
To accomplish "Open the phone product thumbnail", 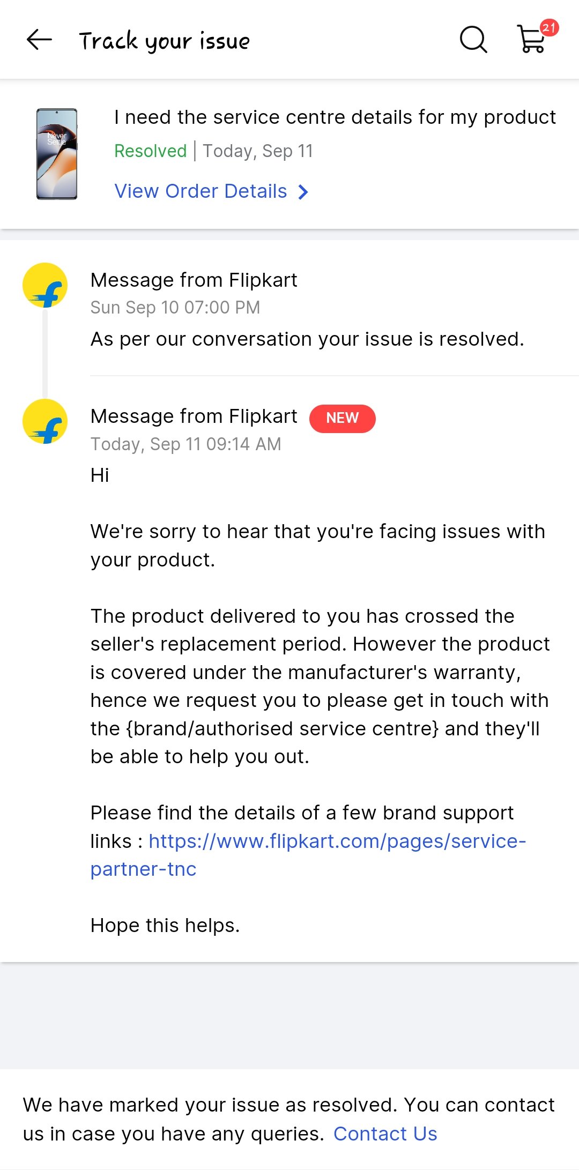I will [x=57, y=154].
